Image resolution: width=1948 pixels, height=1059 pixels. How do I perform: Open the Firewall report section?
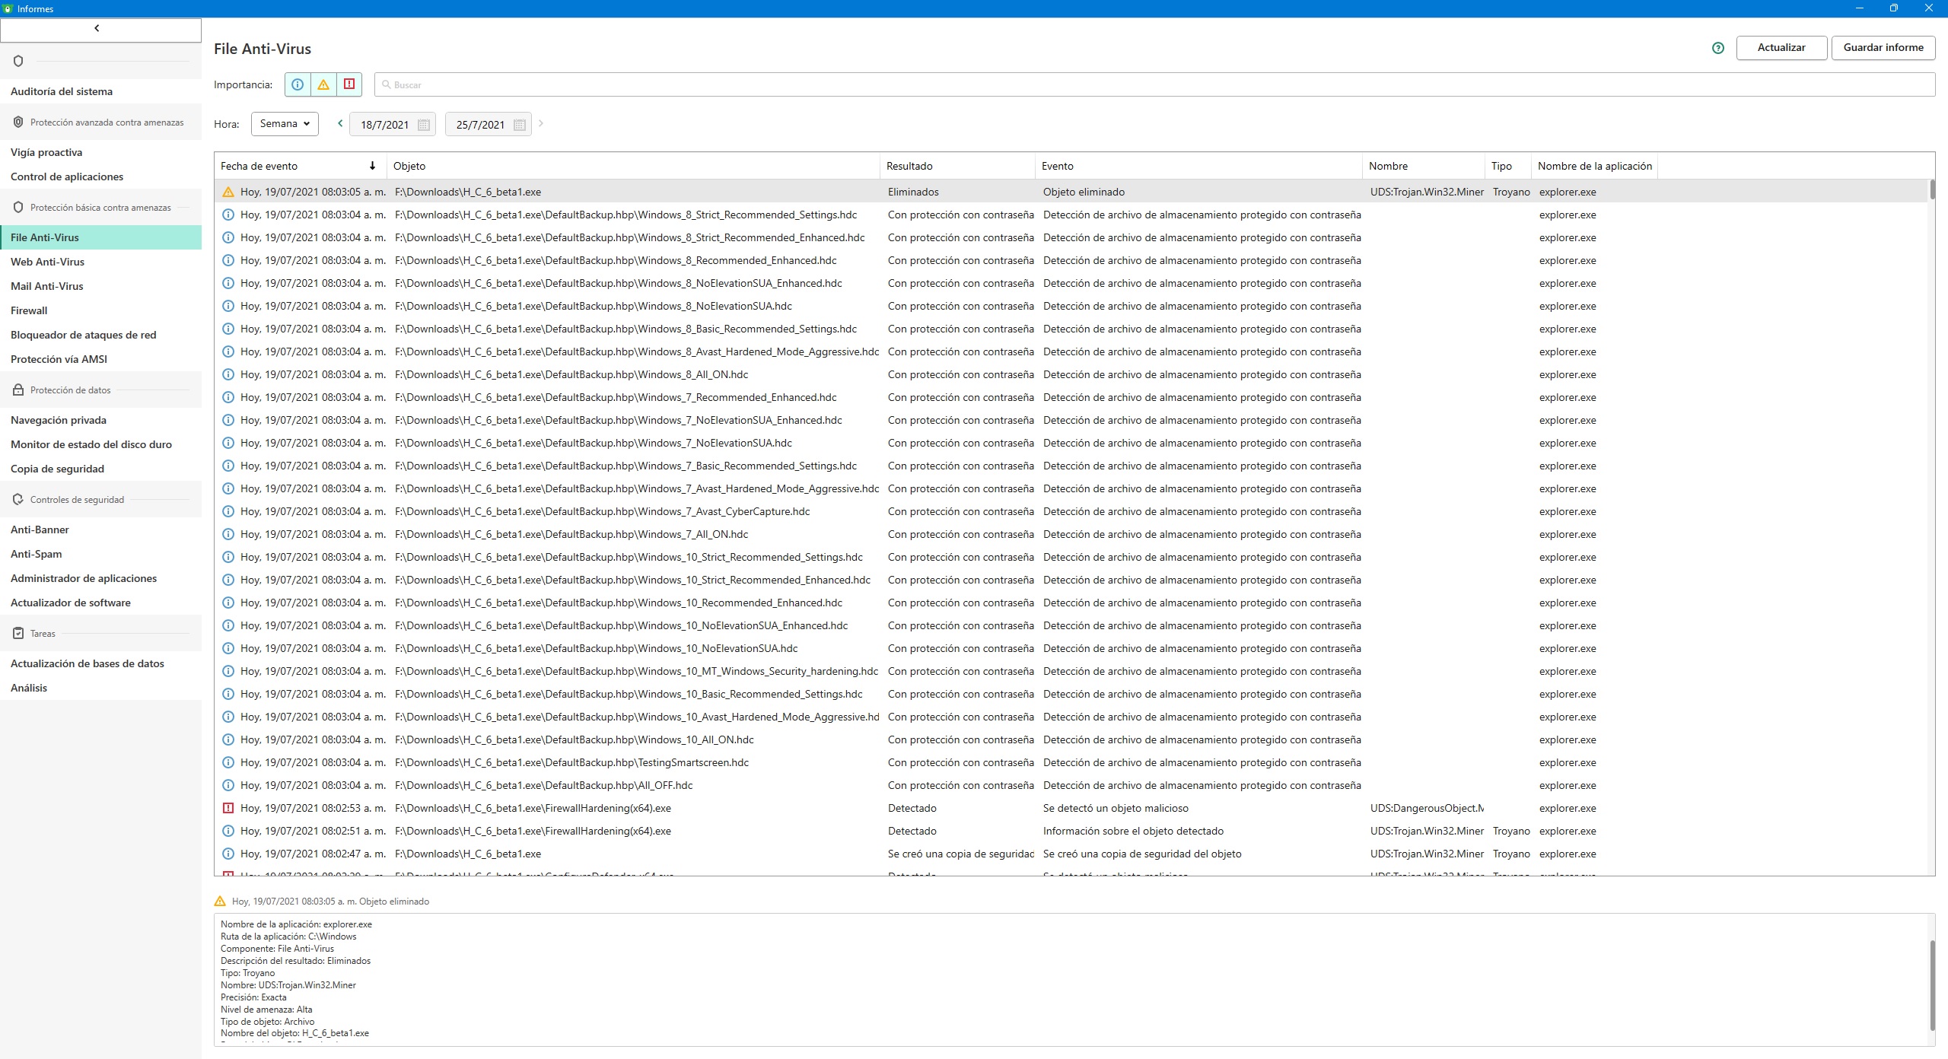point(29,310)
